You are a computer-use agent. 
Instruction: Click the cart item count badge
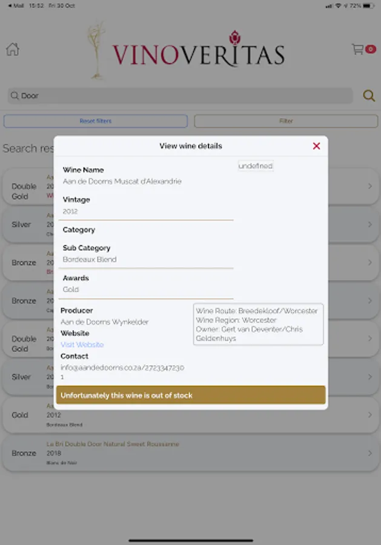click(370, 49)
